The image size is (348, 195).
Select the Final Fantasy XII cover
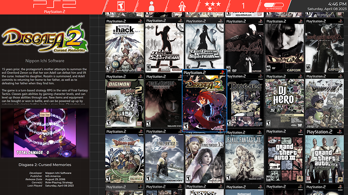point(244,156)
